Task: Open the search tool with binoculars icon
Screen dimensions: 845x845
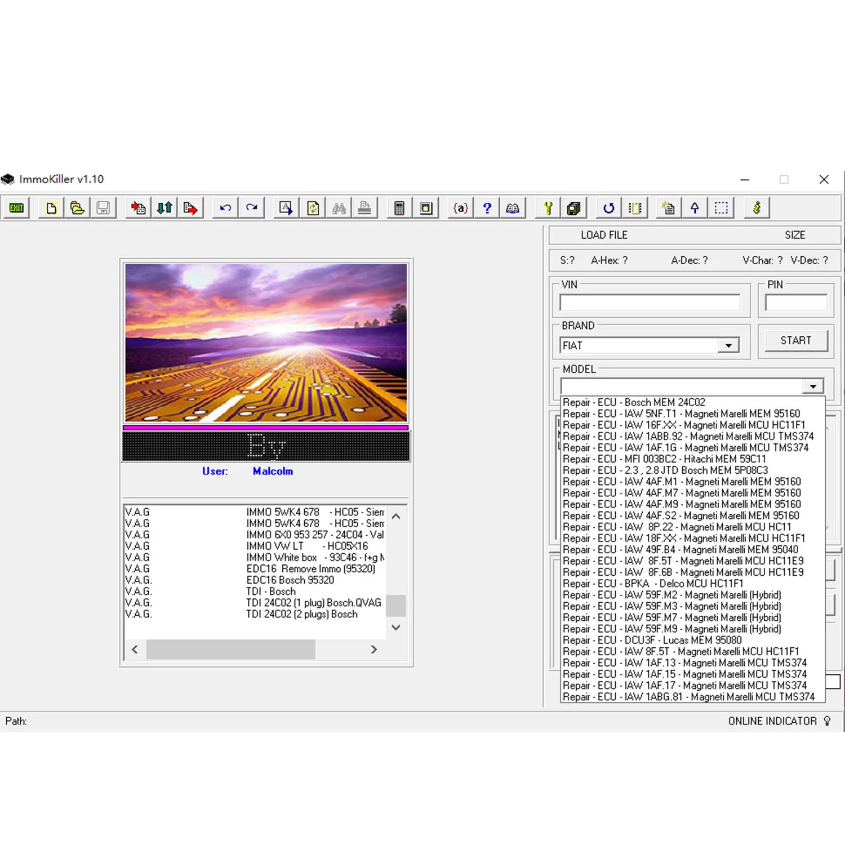Action: (x=338, y=208)
